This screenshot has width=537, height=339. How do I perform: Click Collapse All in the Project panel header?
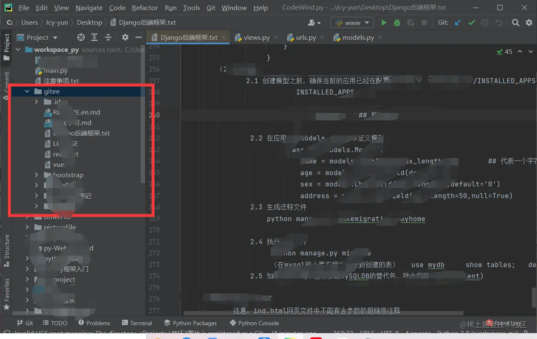coord(108,38)
